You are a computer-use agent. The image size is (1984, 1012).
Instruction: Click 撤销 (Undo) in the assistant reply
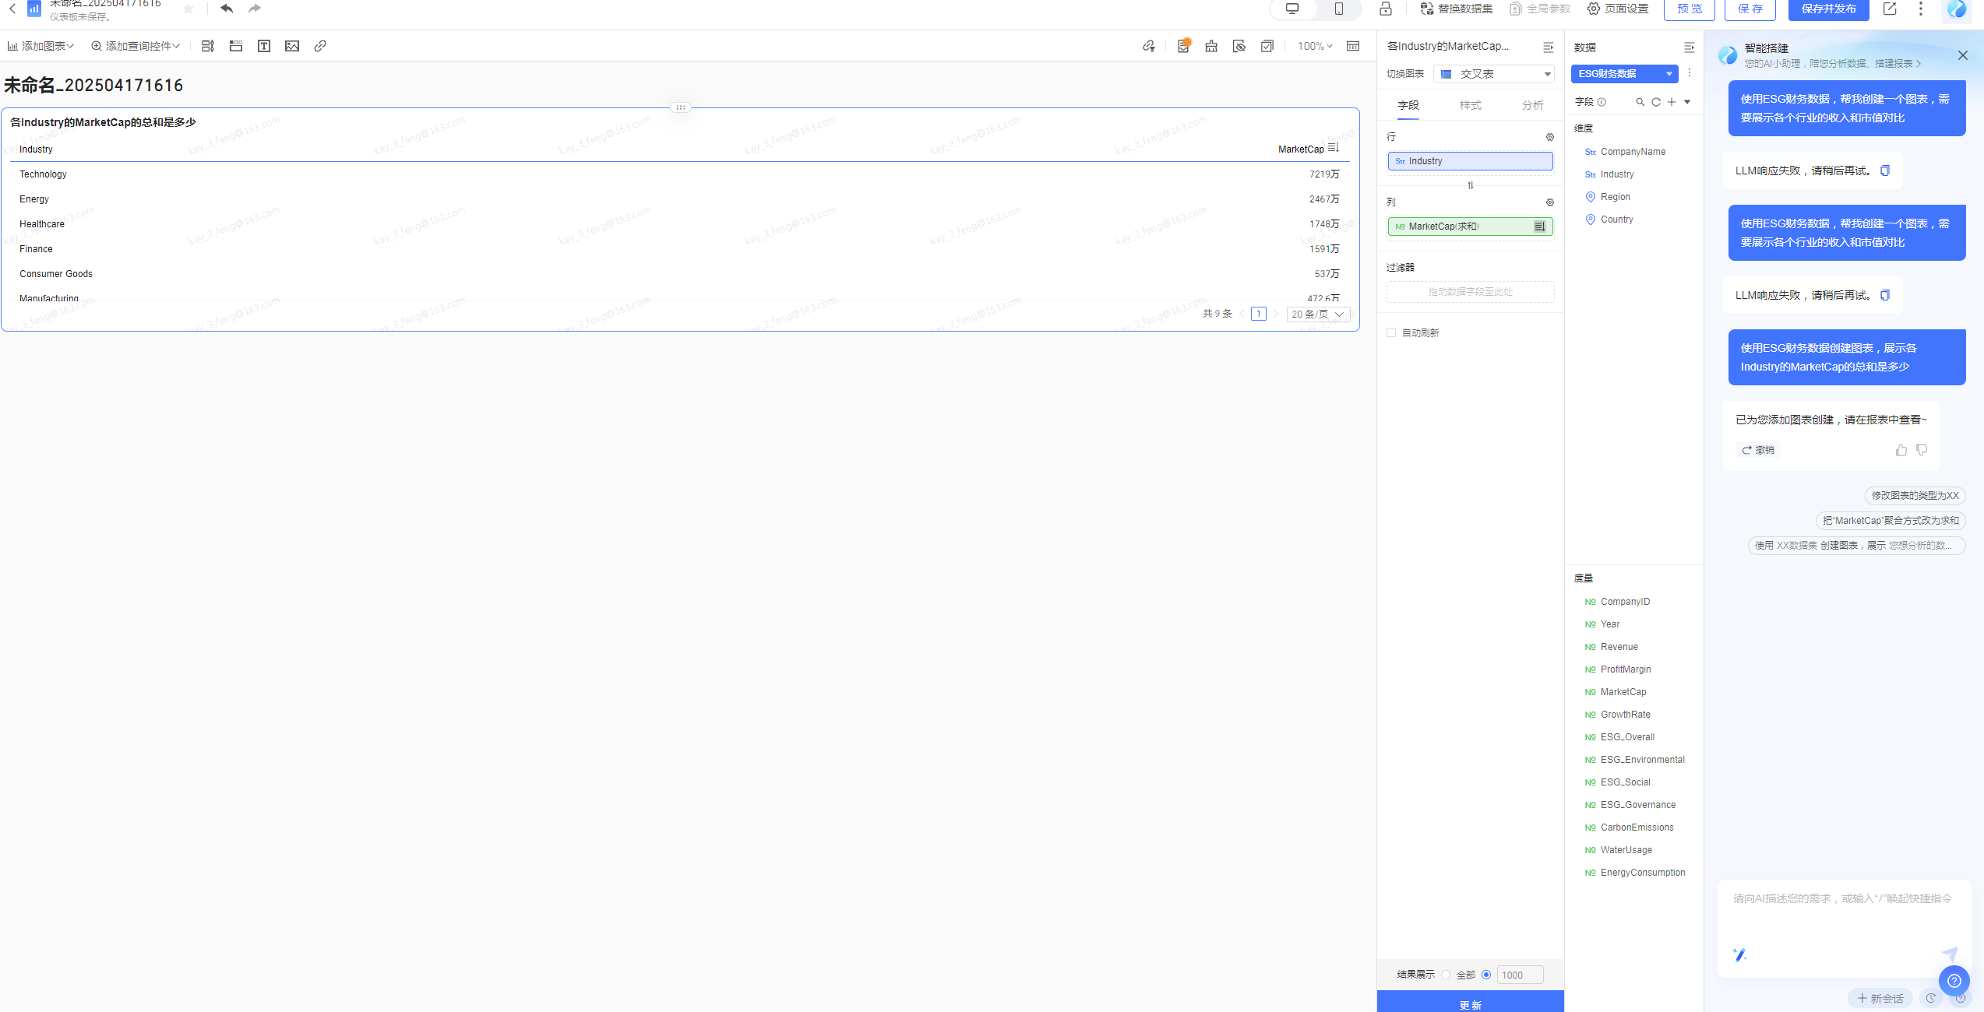[x=1758, y=450]
